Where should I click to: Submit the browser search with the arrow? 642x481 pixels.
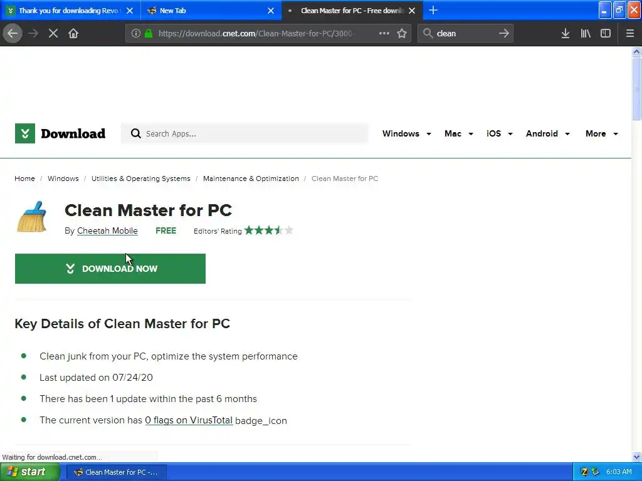click(504, 33)
